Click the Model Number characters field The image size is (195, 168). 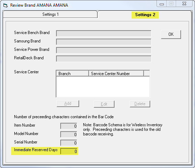click(69, 134)
